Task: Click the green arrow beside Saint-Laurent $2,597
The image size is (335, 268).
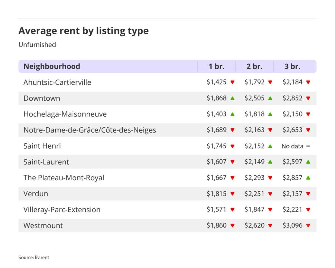Action: point(308,162)
